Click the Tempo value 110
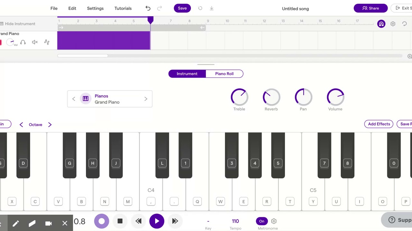This screenshot has height=231, width=412. coord(235,221)
